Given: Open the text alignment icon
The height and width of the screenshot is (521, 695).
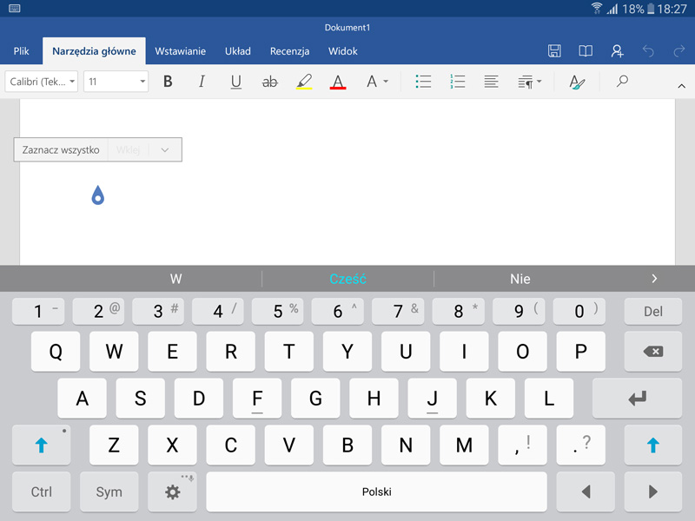Looking at the screenshot, I should (492, 82).
